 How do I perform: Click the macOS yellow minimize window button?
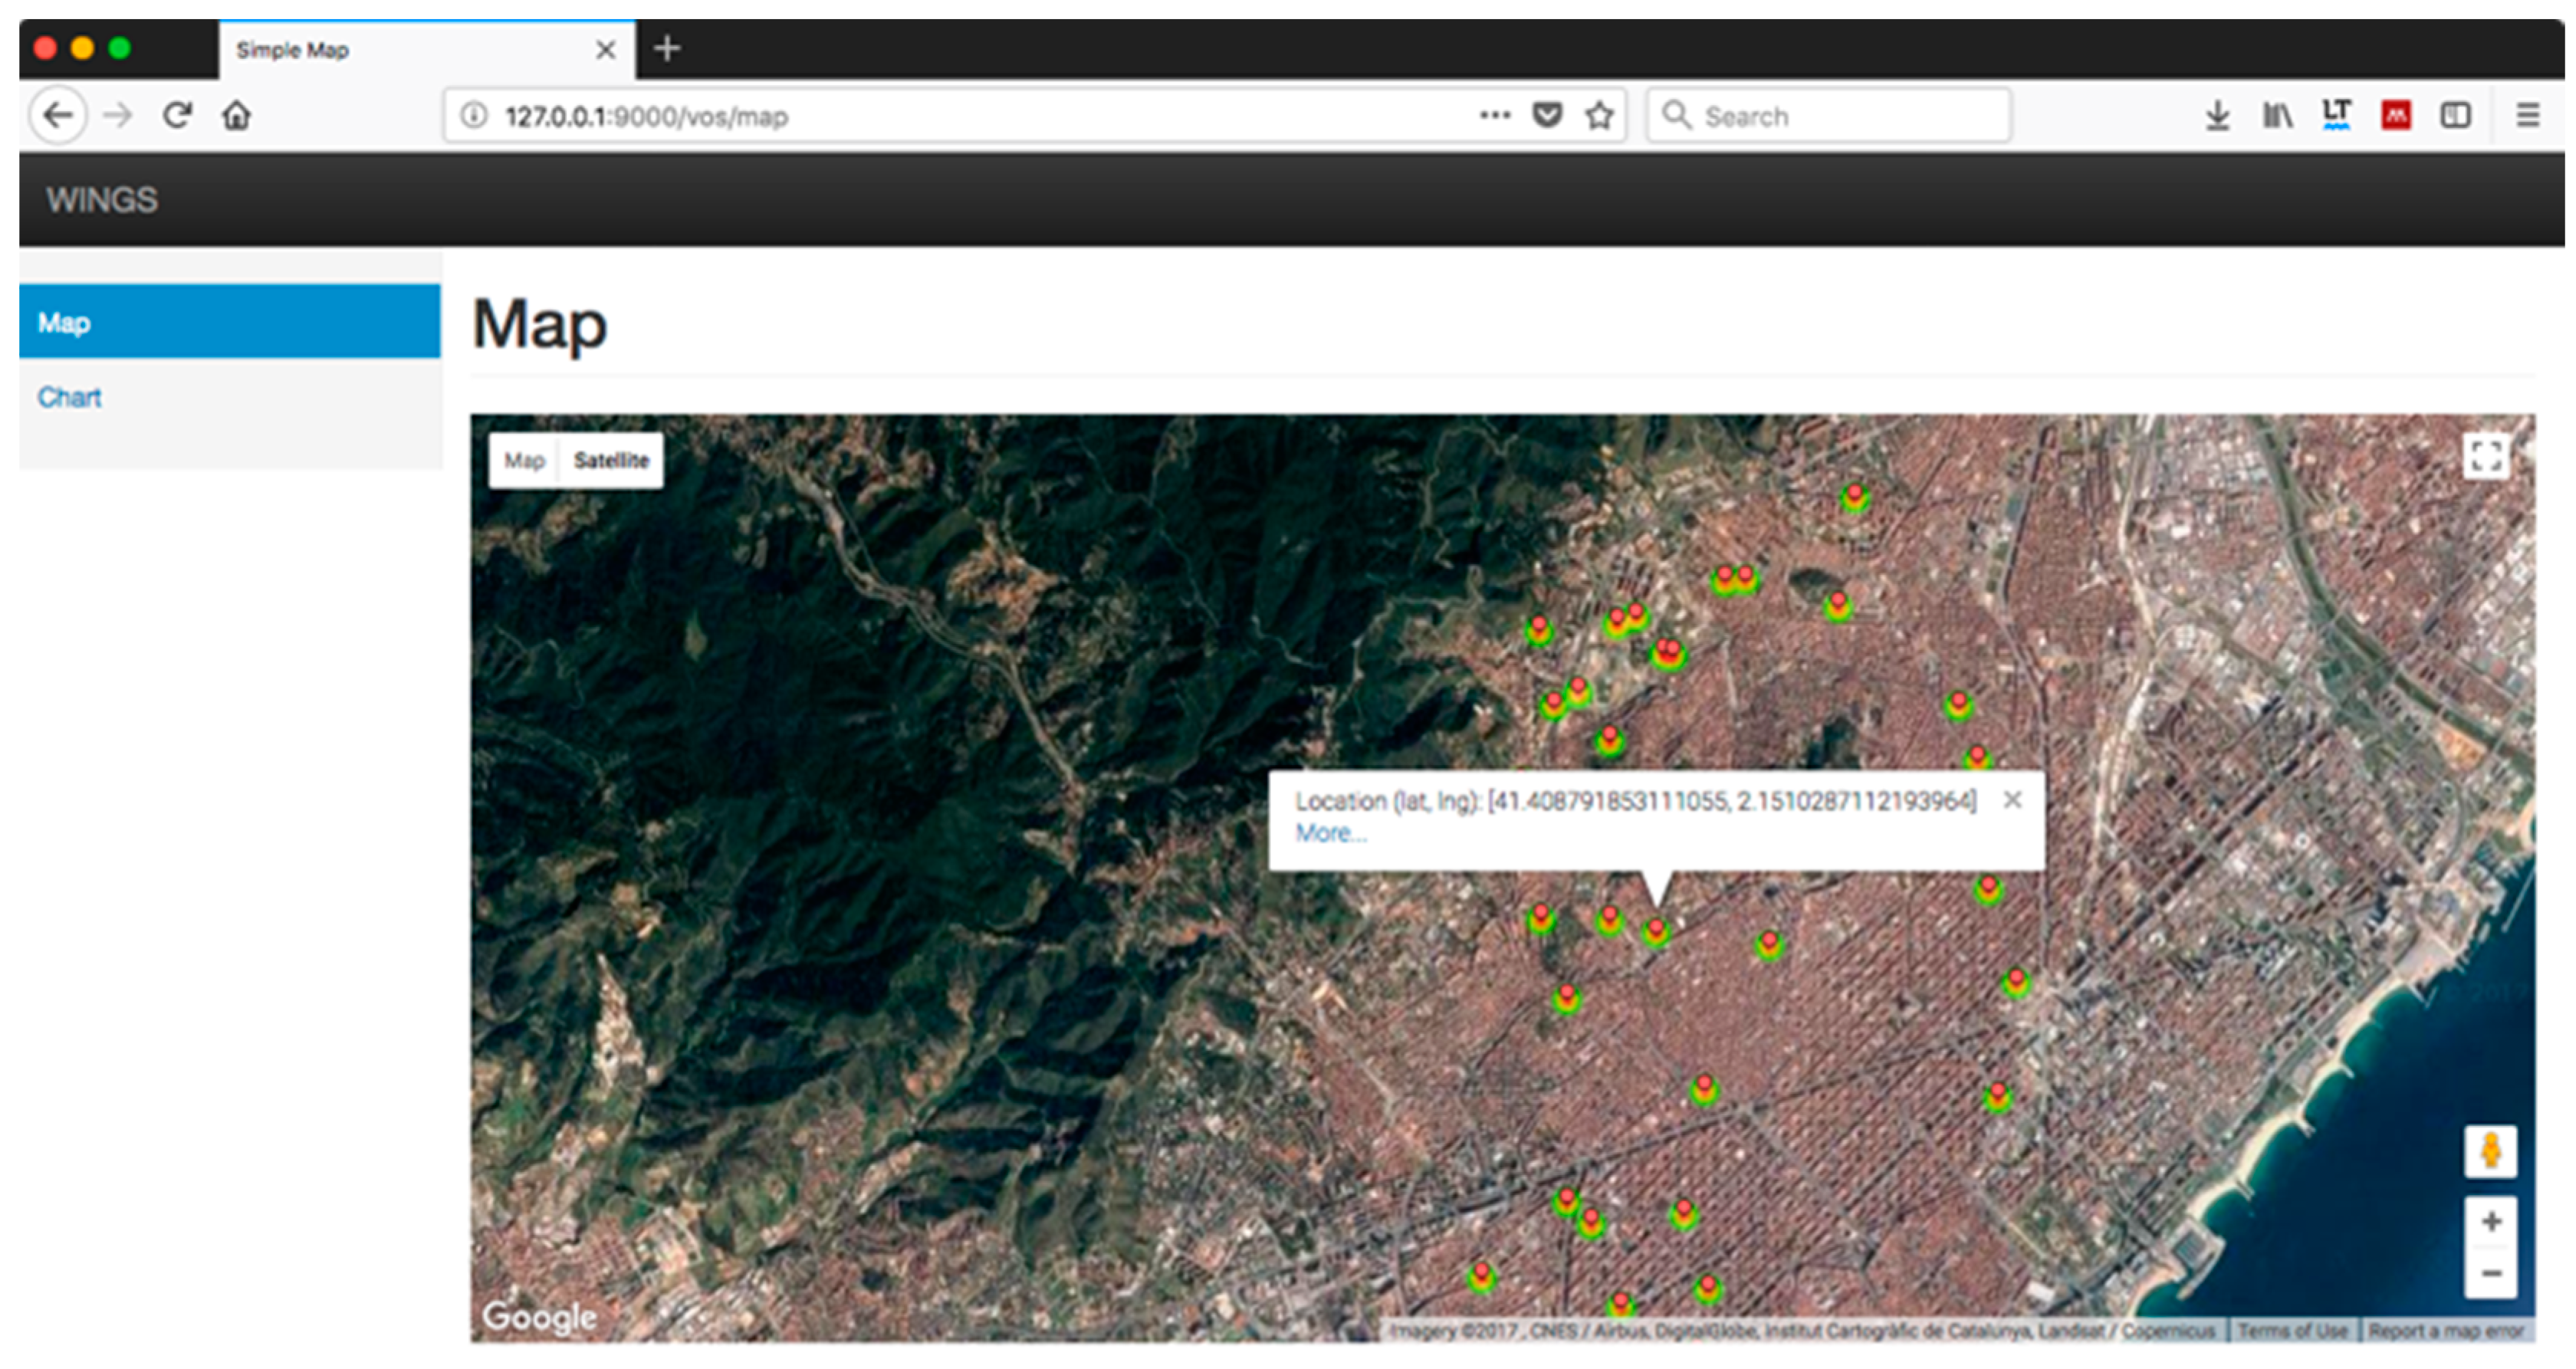pyautogui.click(x=82, y=48)
